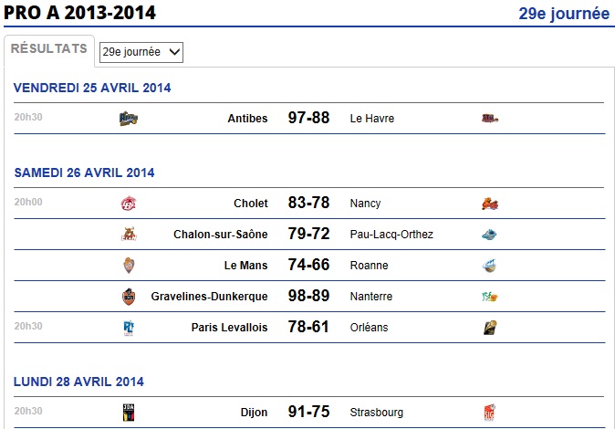
Task: Click the Le Havre team logo
Action: click(x=490, y=118)
